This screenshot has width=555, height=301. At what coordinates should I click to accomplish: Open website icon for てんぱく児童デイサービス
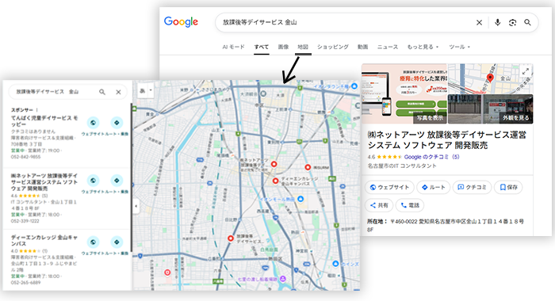pyautogui.click(x=93, y=123)
